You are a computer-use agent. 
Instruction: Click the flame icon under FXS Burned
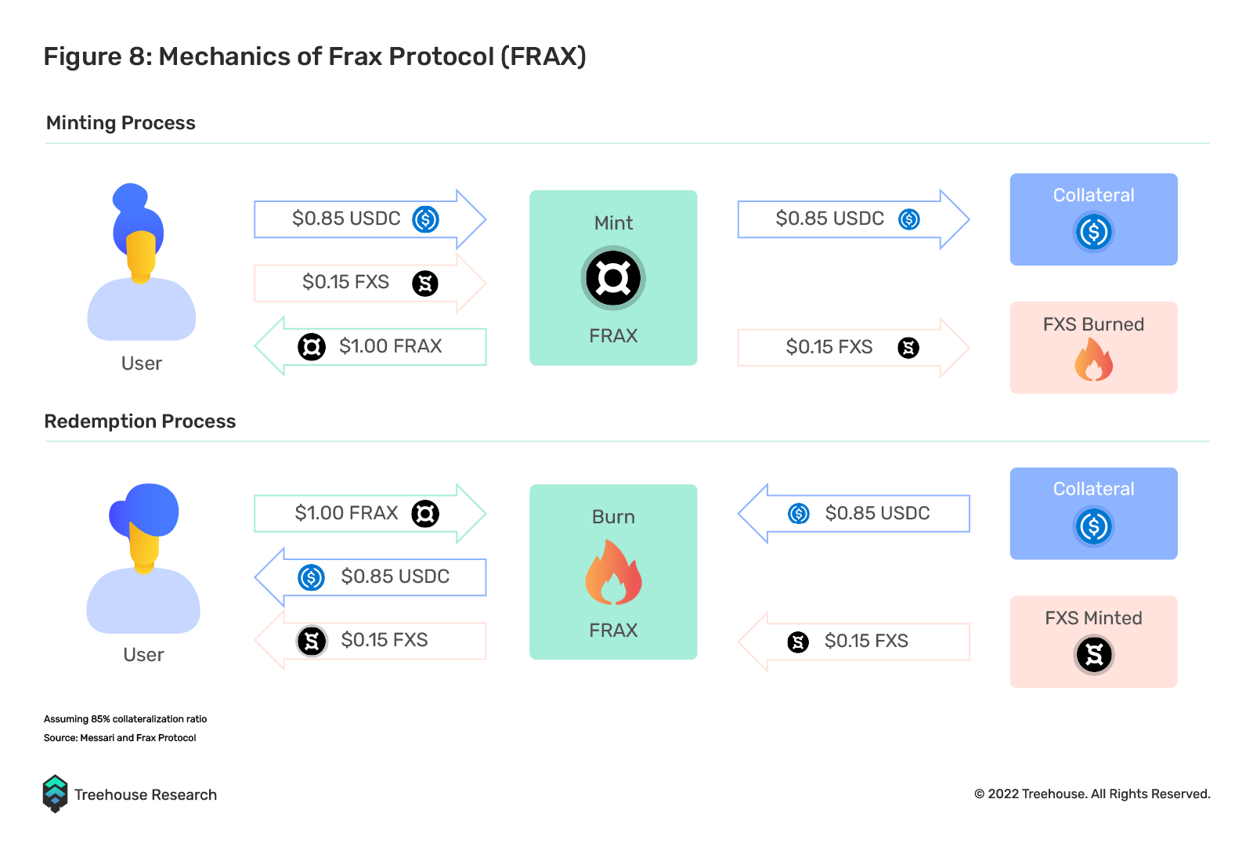click(1093, 360)
